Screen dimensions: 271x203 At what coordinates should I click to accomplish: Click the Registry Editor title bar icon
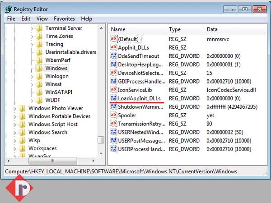click(9, 9)
